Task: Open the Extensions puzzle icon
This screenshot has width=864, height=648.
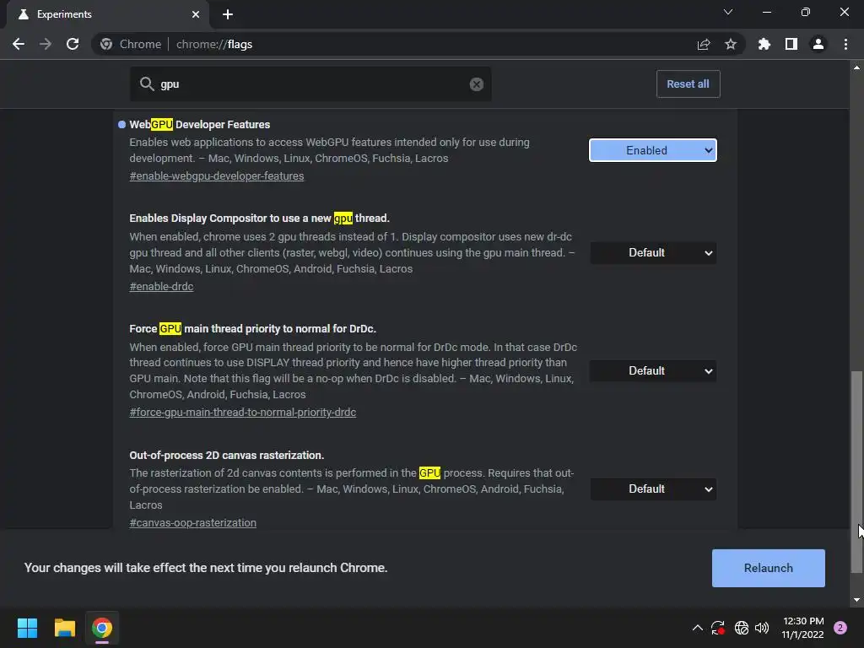Action: point(764,44)
